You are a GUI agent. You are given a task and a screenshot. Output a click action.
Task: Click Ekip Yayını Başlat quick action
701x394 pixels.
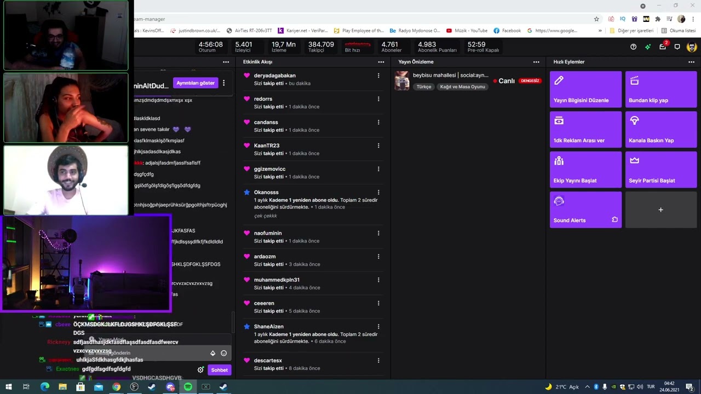pos(585,169)
